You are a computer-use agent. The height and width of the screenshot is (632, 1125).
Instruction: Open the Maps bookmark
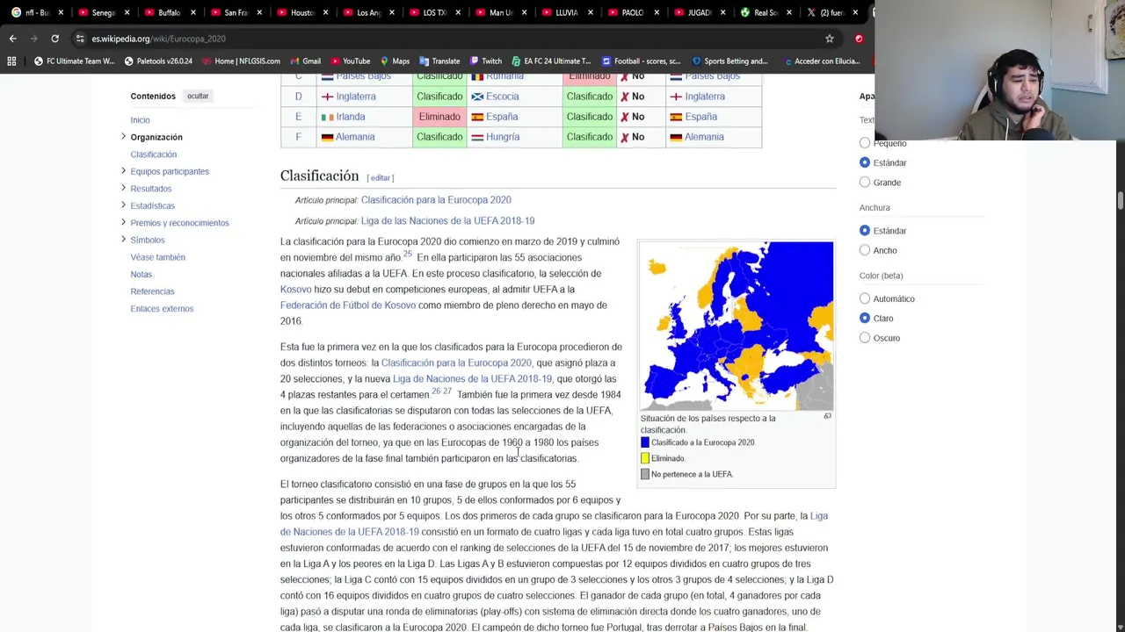point(395,61)
